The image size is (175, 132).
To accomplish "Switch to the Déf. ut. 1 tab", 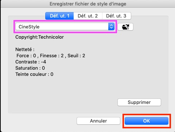I will click(59, 16).
